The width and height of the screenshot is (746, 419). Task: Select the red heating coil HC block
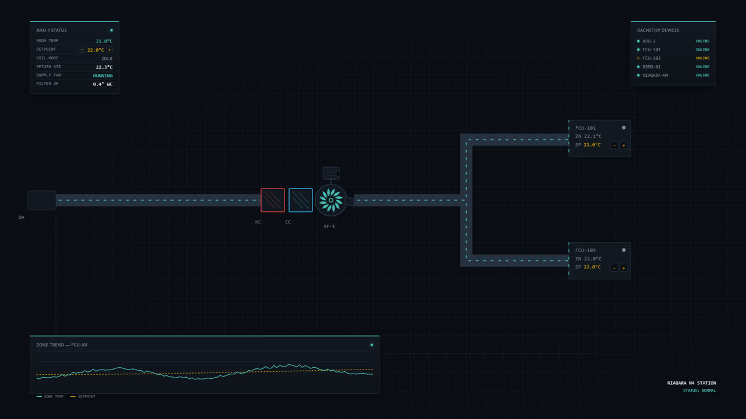tap(273, 200)
